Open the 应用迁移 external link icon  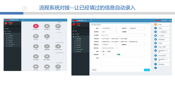coord(58,66)
